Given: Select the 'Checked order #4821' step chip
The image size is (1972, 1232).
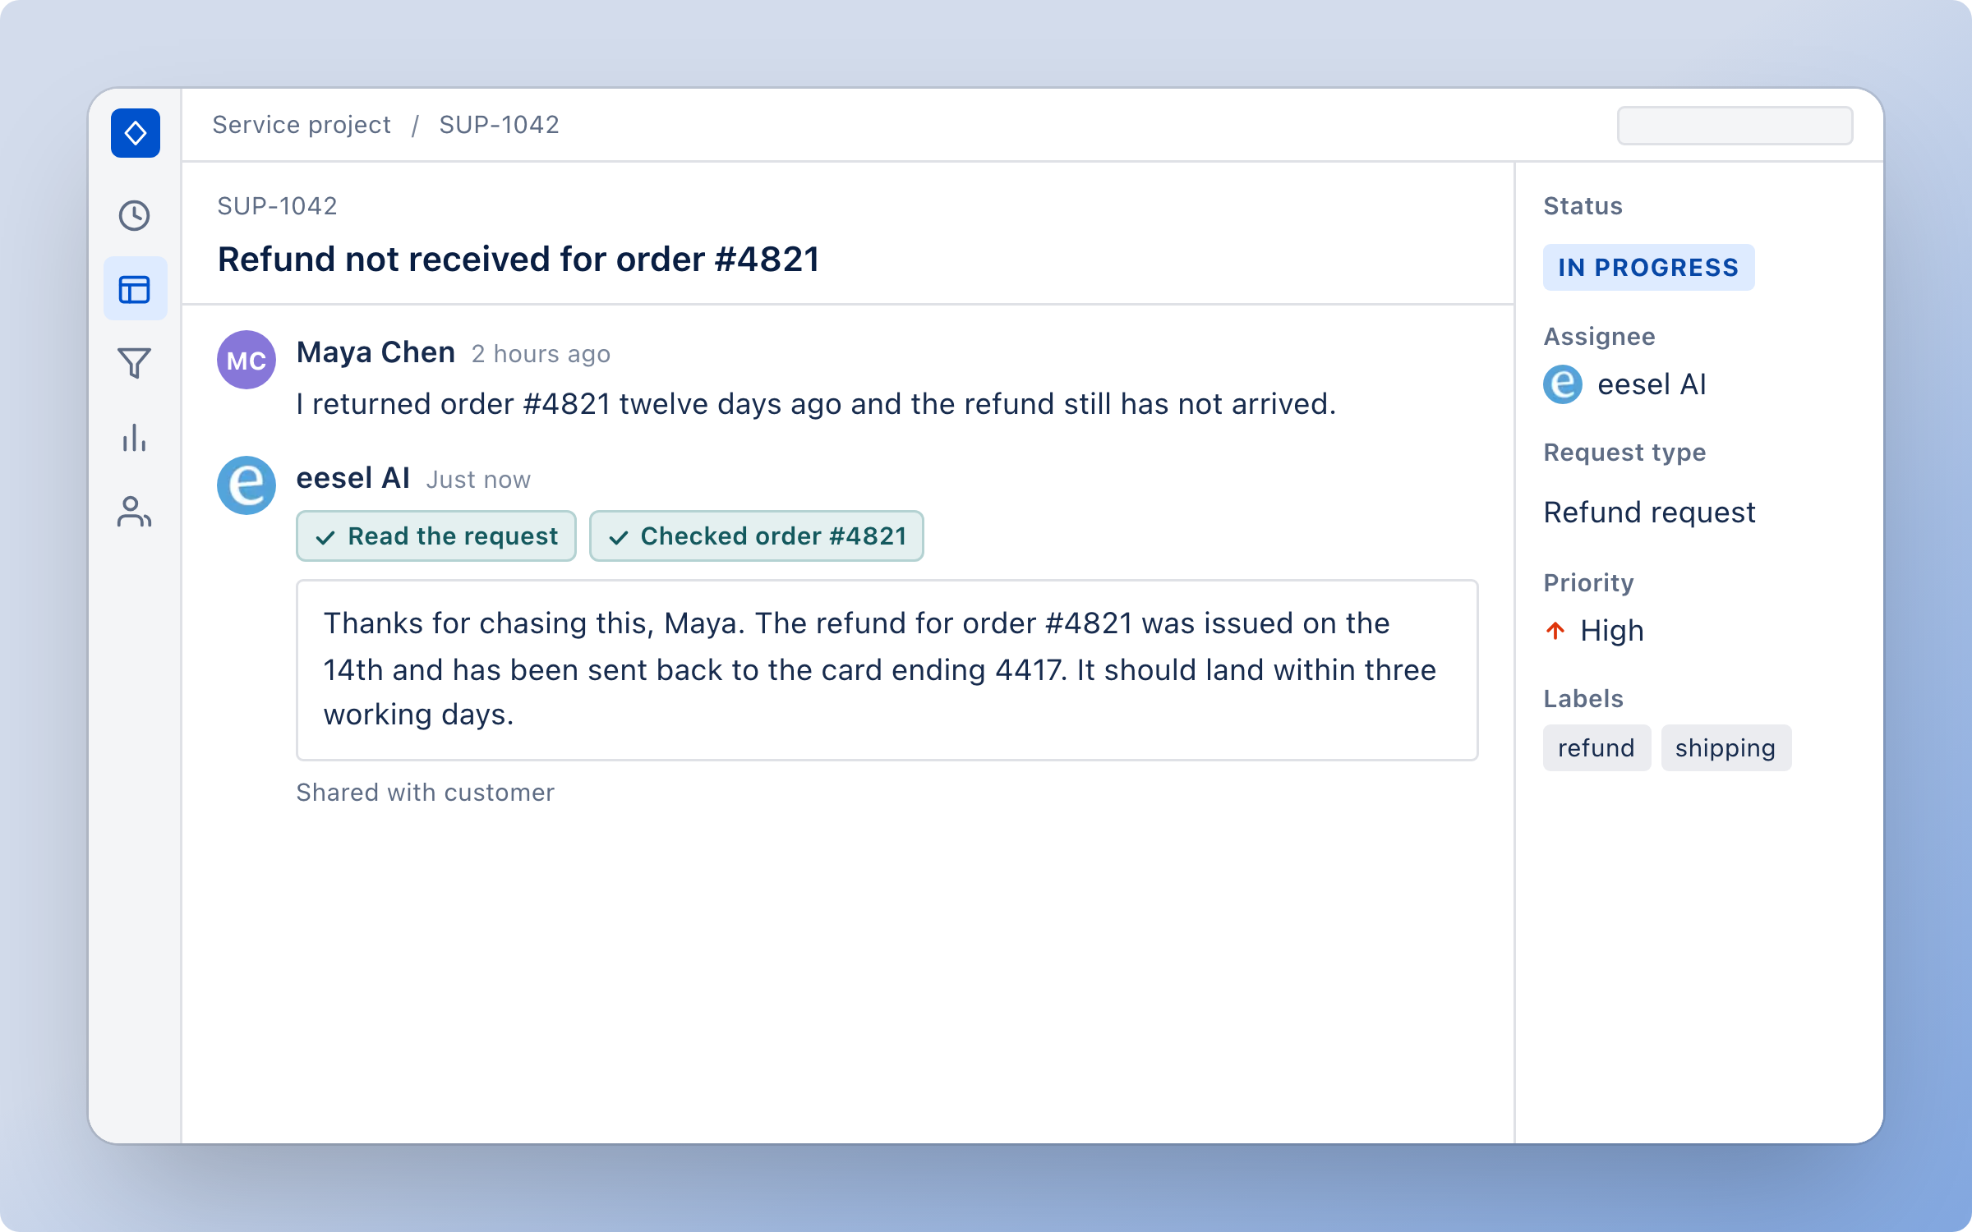Looking at the screenshot, I should click(x=757, y=536).
